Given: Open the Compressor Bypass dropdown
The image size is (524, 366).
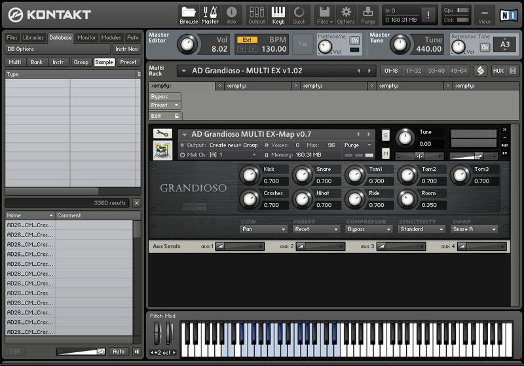Looking at the screenshot, I should click(x=369, y=230).
